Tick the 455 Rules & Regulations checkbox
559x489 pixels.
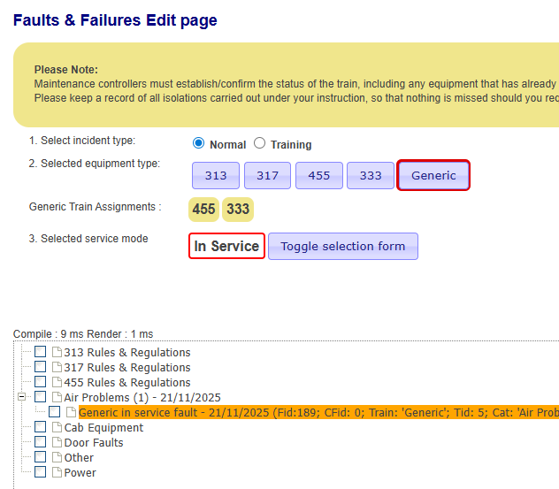(x=40, y=383)
